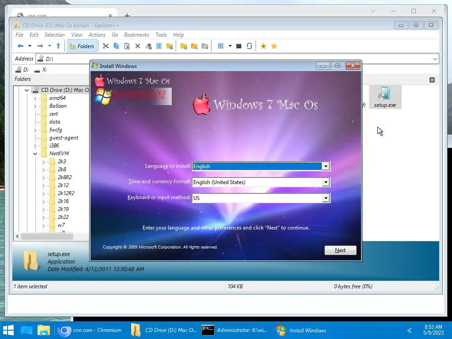Open the Help menu
Viewport: 452px width, 339px height.
(x=178, y=35)
